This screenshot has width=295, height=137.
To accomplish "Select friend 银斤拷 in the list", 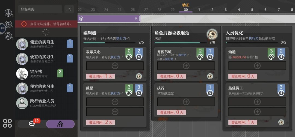I will click(x=46, y=74).
